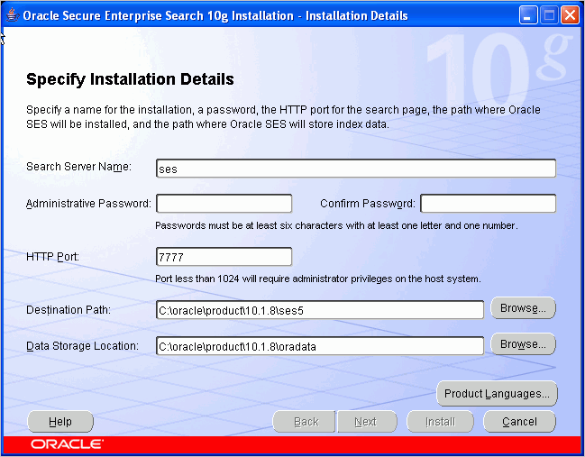The width and height of the screenshot is (585, 457).
Task: Maximize the installer window
Action: tap(549, 15)
